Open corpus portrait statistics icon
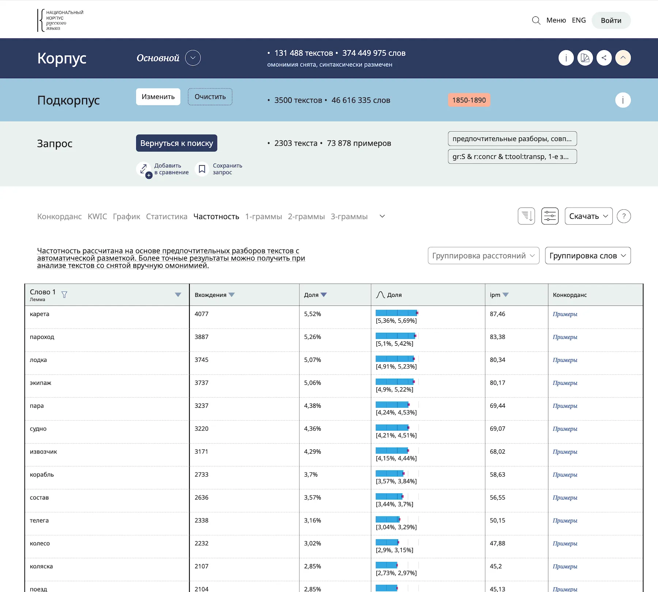This screenshot has height=592, width=658. click(585, 58)
